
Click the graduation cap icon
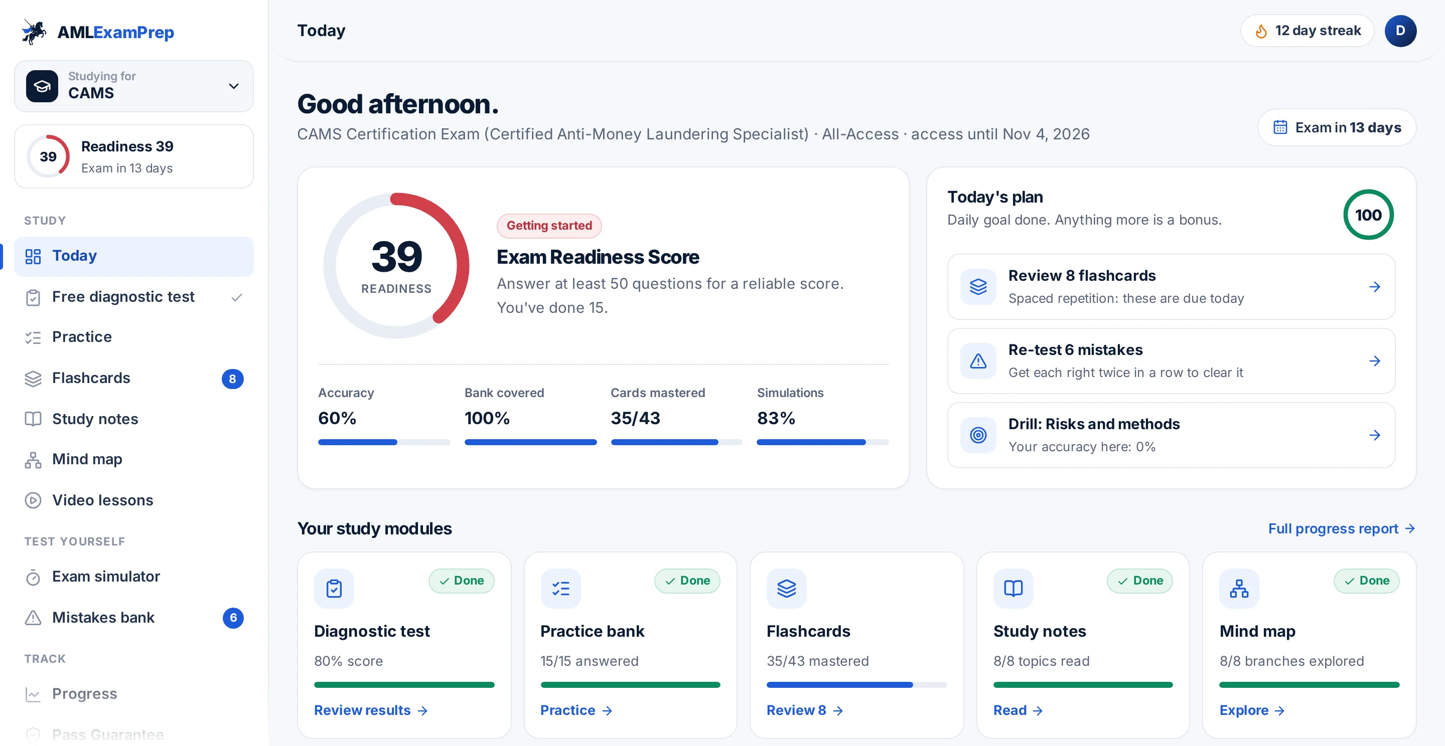point(42,86)
